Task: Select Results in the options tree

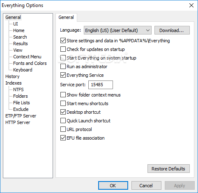Action: (21, 44)
